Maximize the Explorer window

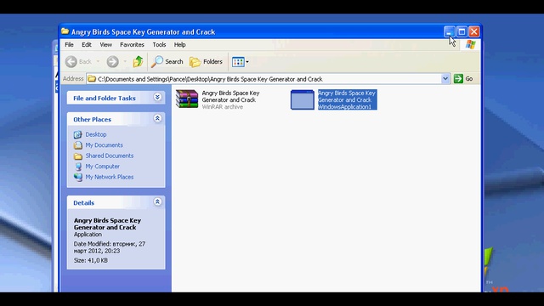[x=462, y=31]
